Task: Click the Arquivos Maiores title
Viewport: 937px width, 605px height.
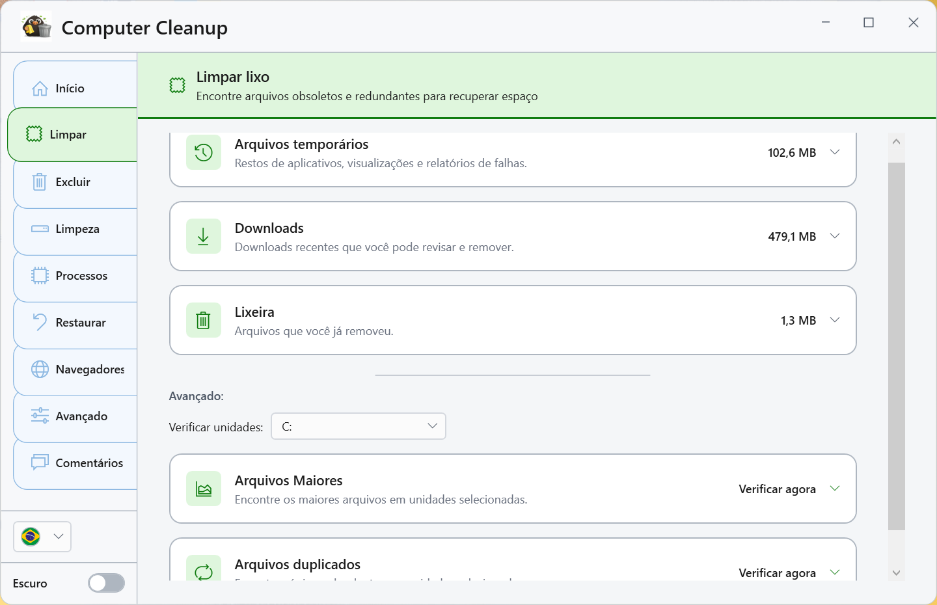Action: (x=288, y=481)
